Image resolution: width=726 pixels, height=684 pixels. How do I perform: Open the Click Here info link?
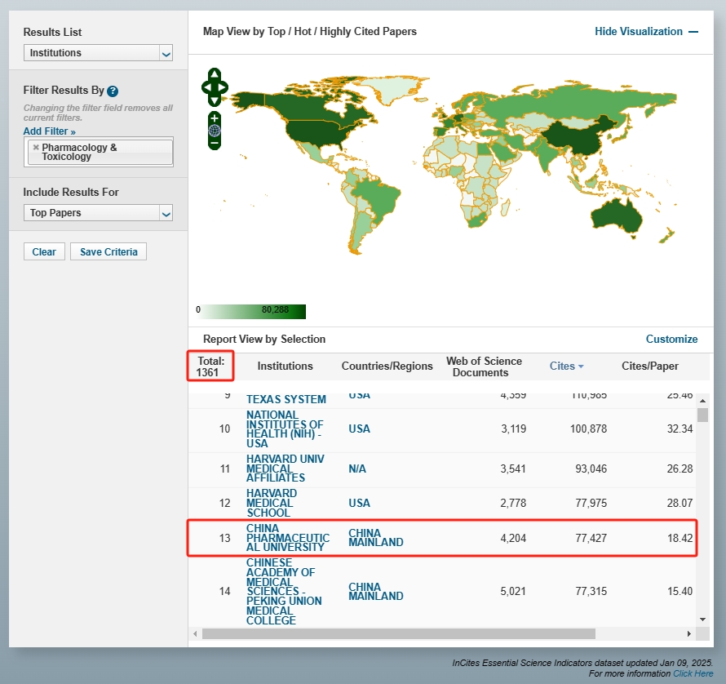click(x=693, y=673)
